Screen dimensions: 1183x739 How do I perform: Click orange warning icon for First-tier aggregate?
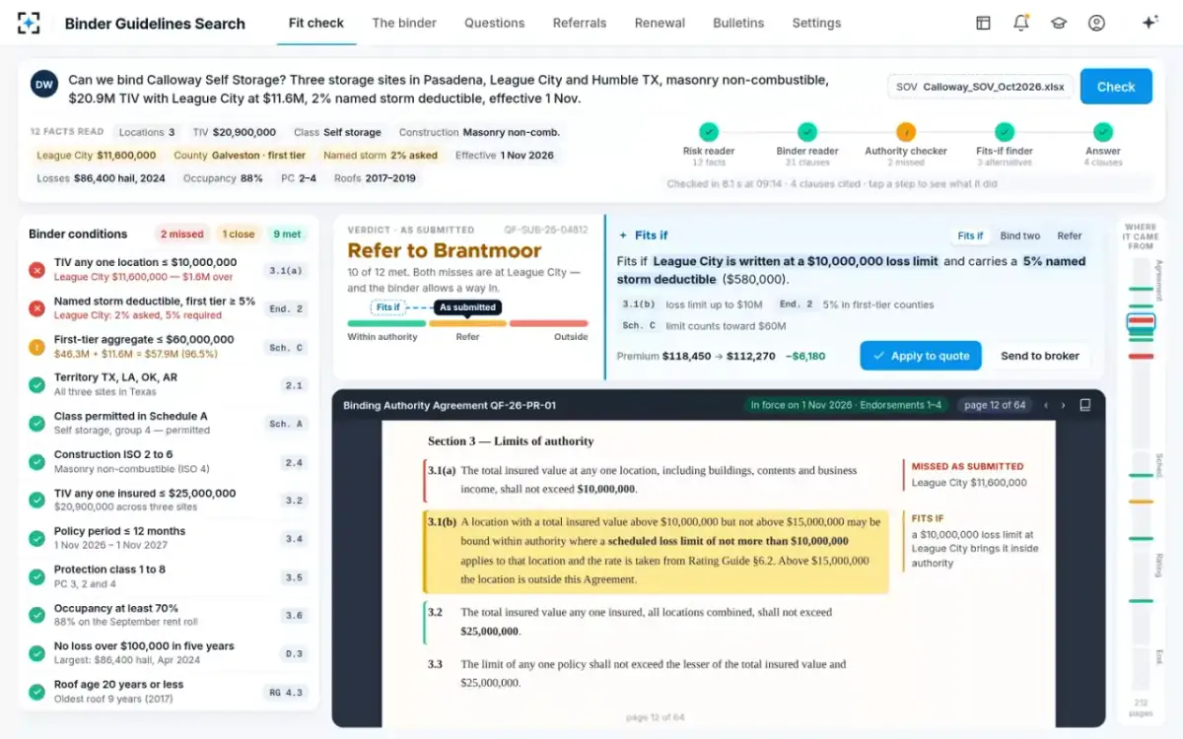pyautogui.click(x=36, y=347)
